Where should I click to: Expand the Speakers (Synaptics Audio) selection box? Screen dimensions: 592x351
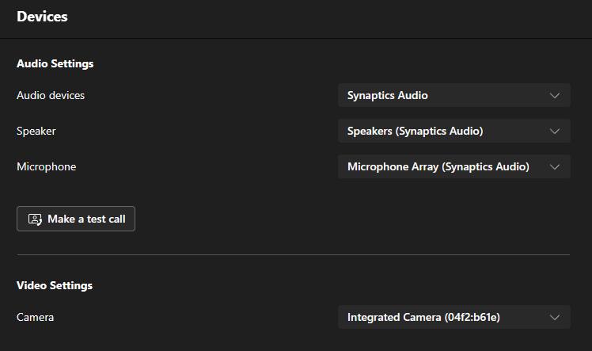[x=453, y=131]
